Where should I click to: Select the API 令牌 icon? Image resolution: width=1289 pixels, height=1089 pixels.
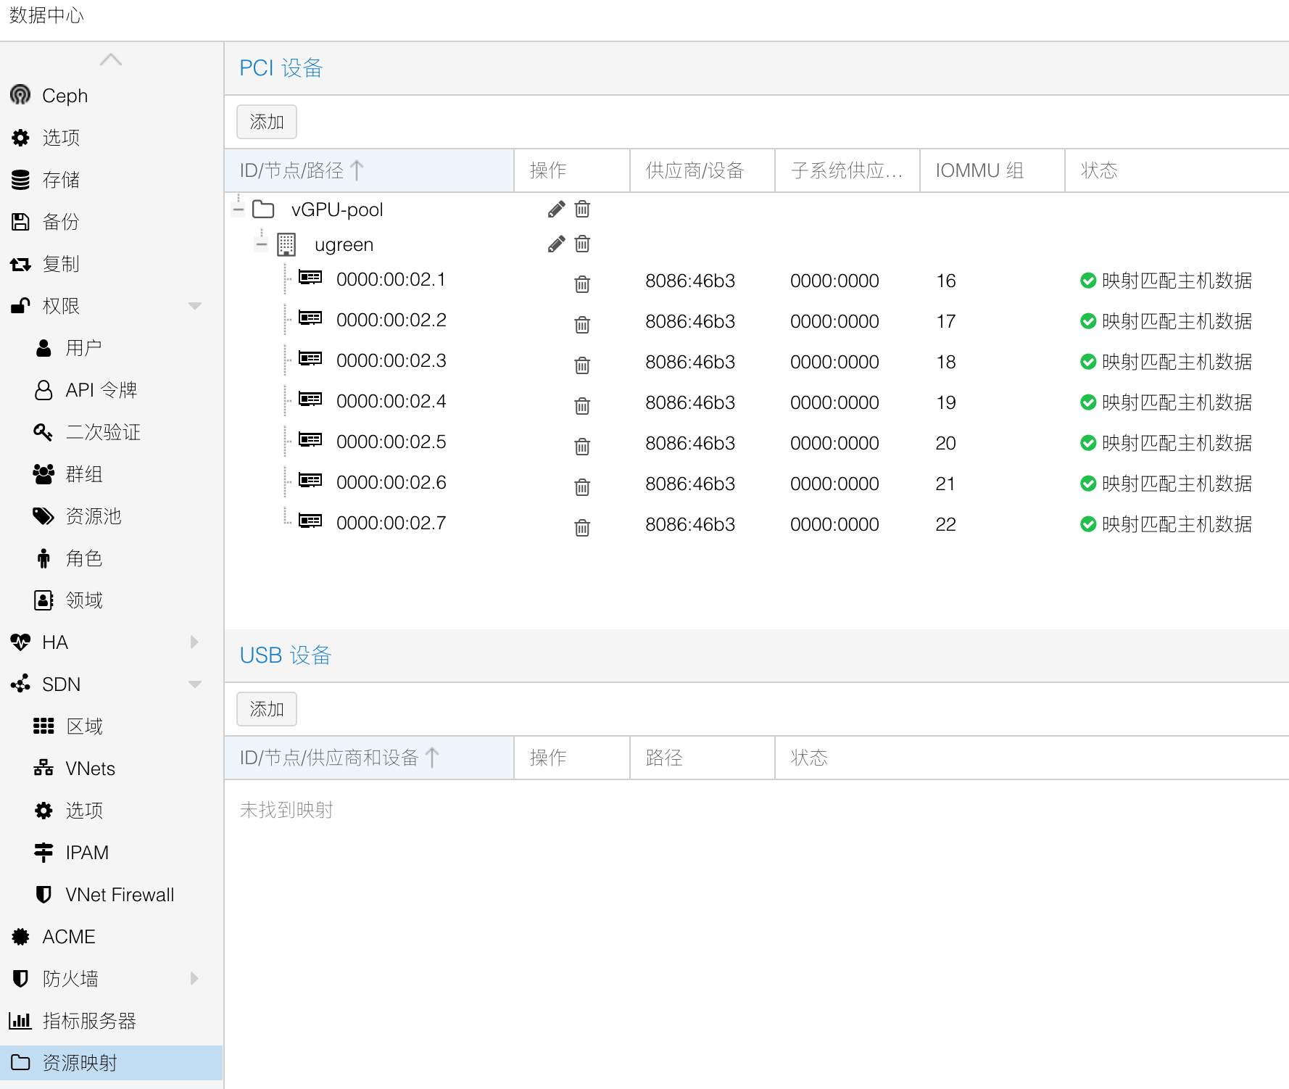point(43,389)
